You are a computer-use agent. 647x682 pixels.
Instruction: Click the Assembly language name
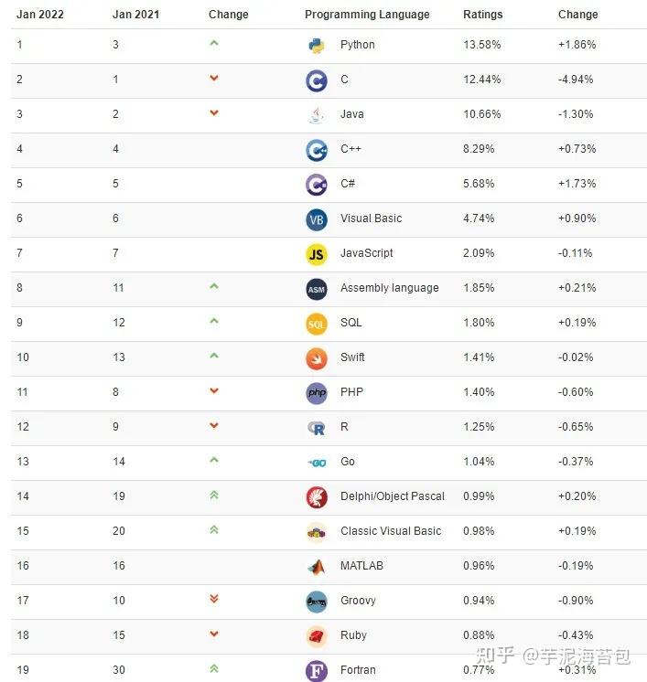point(389,288)
